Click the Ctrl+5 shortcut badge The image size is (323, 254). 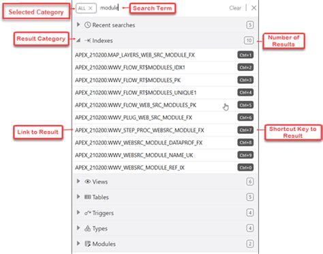[245, 105]
